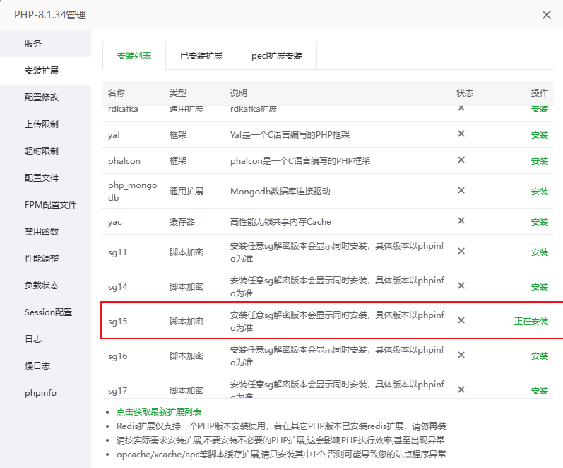Viewport: 563px width, 468px height.
Task: Select the sg16 name cell
Action: 117,356
